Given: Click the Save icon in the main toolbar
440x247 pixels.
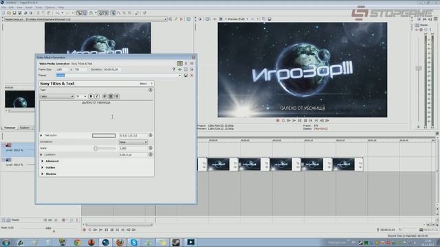Looking at the screenshot, I should pos(14,13).
